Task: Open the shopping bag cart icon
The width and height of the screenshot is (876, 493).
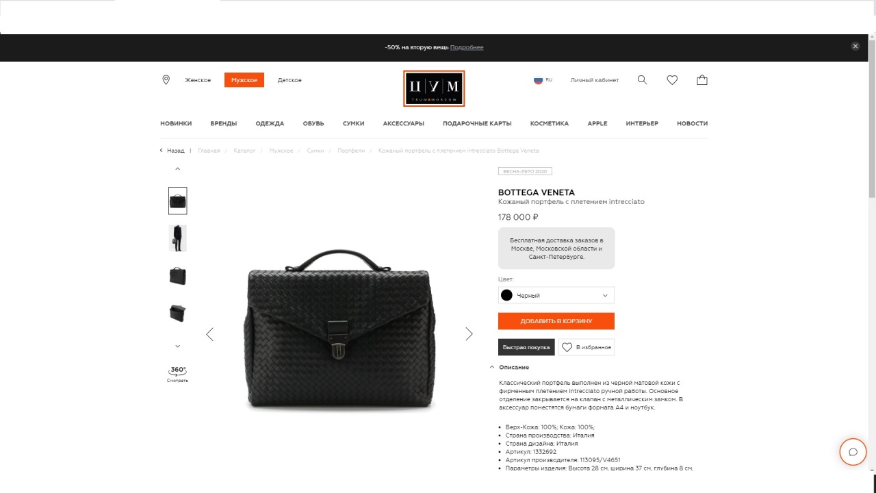Action: (702, 80)
